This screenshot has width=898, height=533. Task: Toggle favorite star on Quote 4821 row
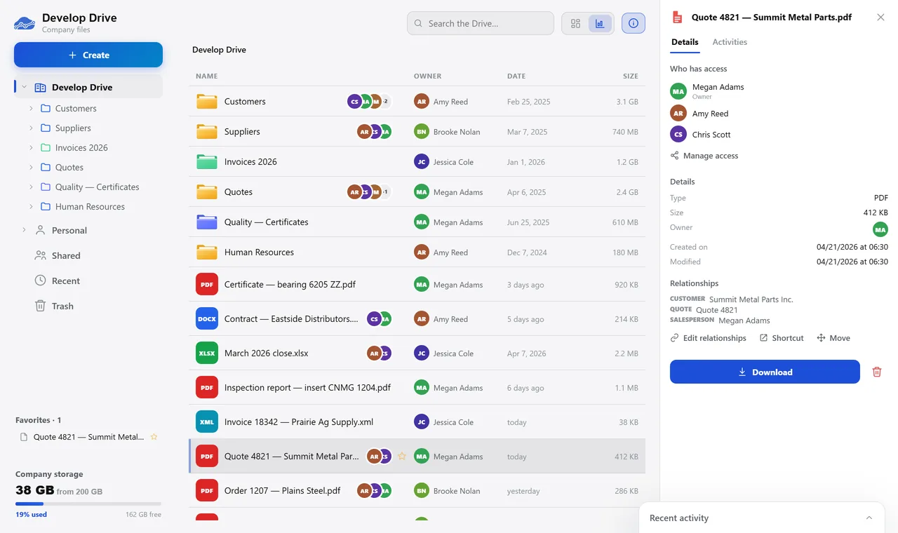pos(402,457)
